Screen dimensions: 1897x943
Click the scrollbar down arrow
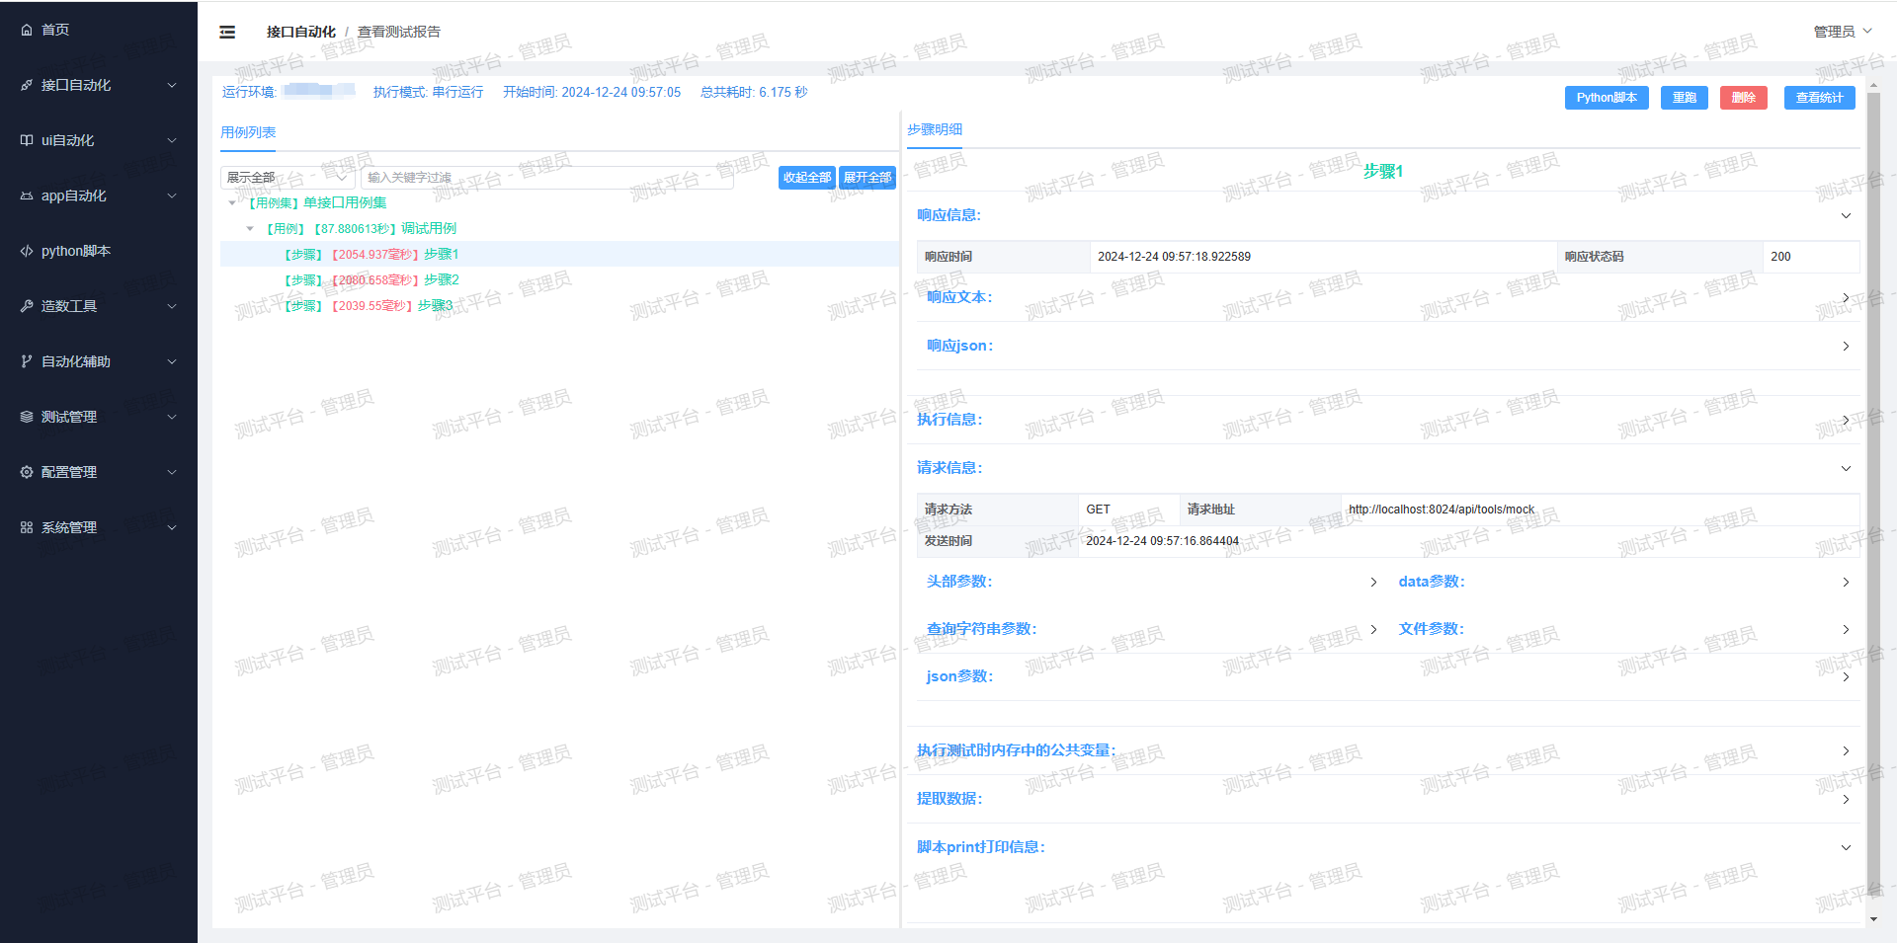tap(1873, 919)
